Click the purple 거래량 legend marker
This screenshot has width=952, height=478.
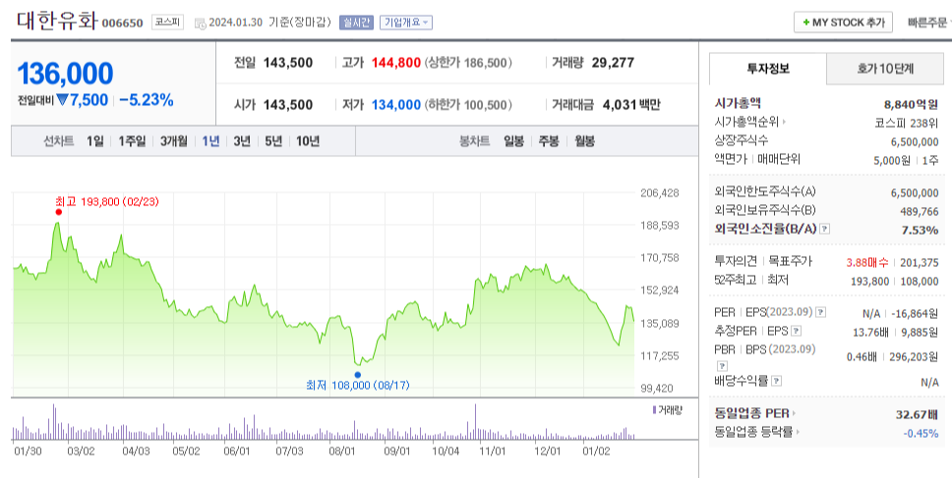(654, 410)
